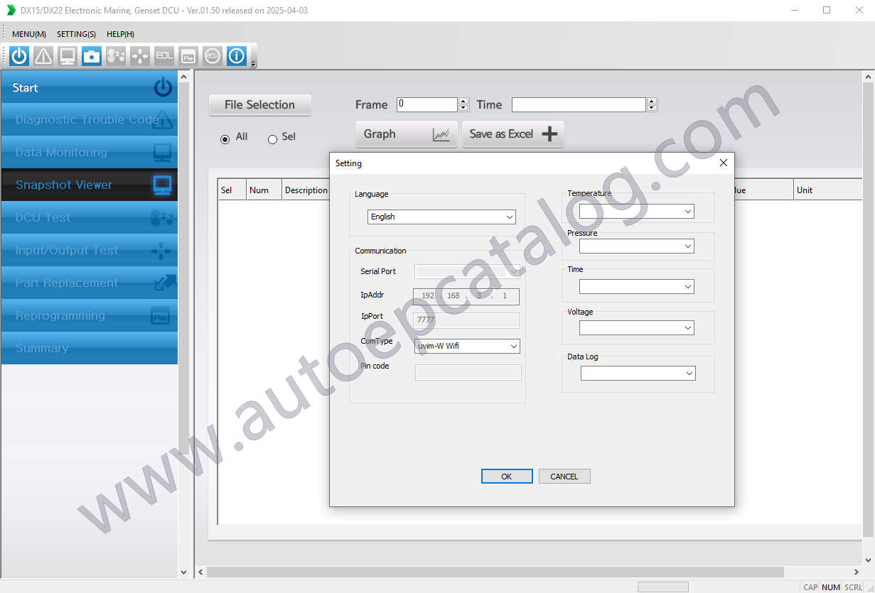Click the Frame number input field
The image size is (875, 593).
point(426,104)
